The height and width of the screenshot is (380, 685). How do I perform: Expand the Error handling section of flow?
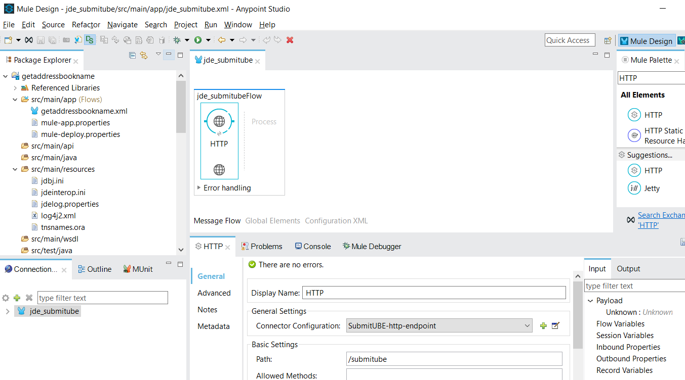199,187
